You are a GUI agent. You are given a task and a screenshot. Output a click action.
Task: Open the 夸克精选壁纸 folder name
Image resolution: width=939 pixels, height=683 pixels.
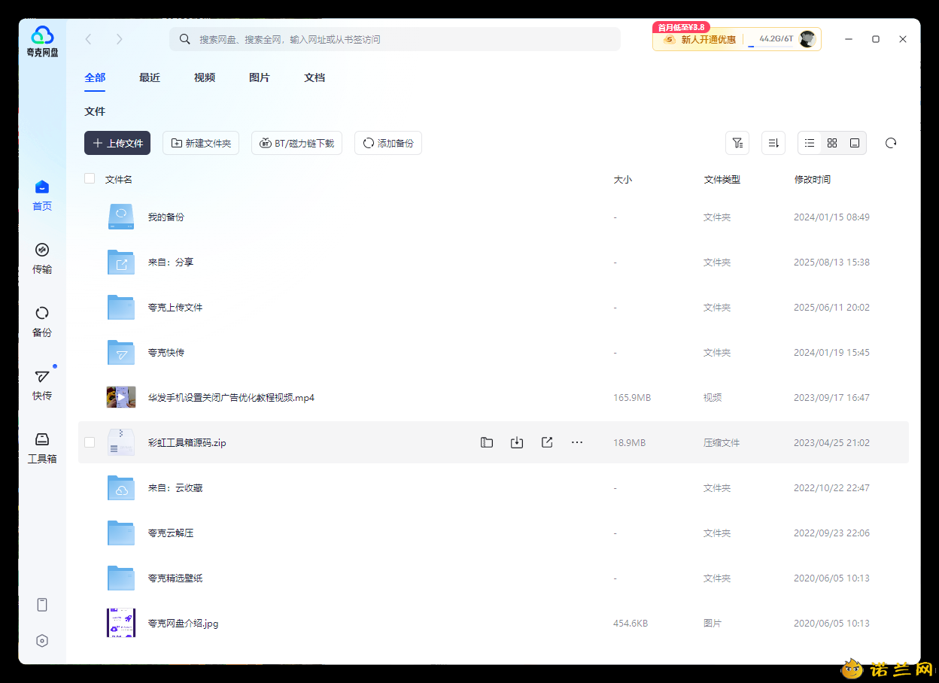175,578
